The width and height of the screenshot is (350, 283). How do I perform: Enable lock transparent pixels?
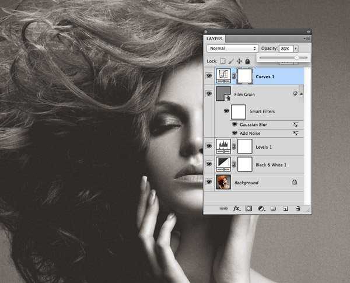click(x=222, y=61)
